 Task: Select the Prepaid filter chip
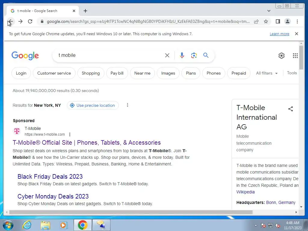239,73
